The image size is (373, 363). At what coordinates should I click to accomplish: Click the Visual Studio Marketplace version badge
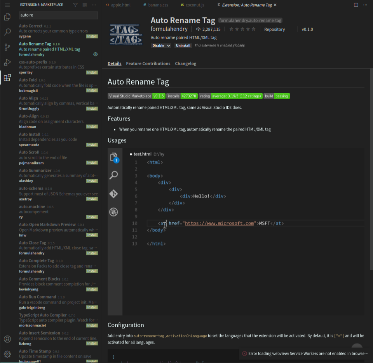point(136,96)
